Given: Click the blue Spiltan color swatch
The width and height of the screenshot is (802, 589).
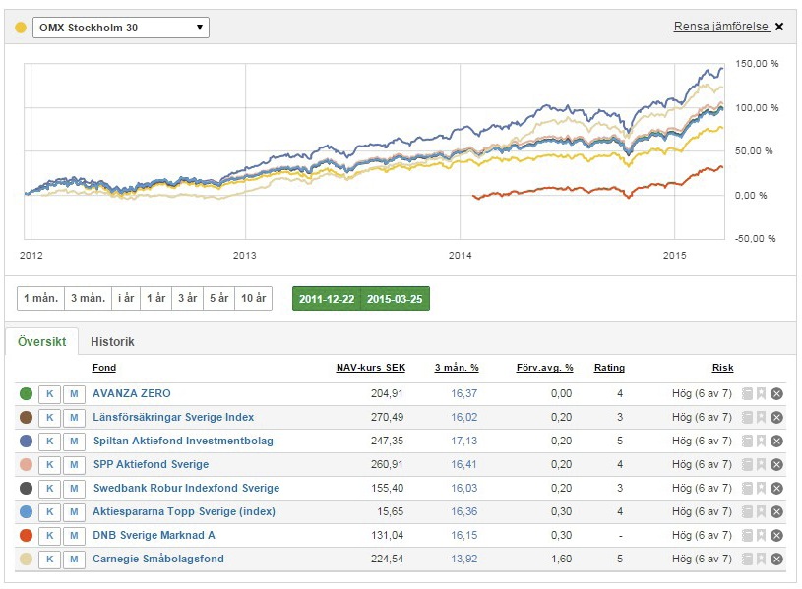Looking at the screenshot, I should tap(26, 442).
